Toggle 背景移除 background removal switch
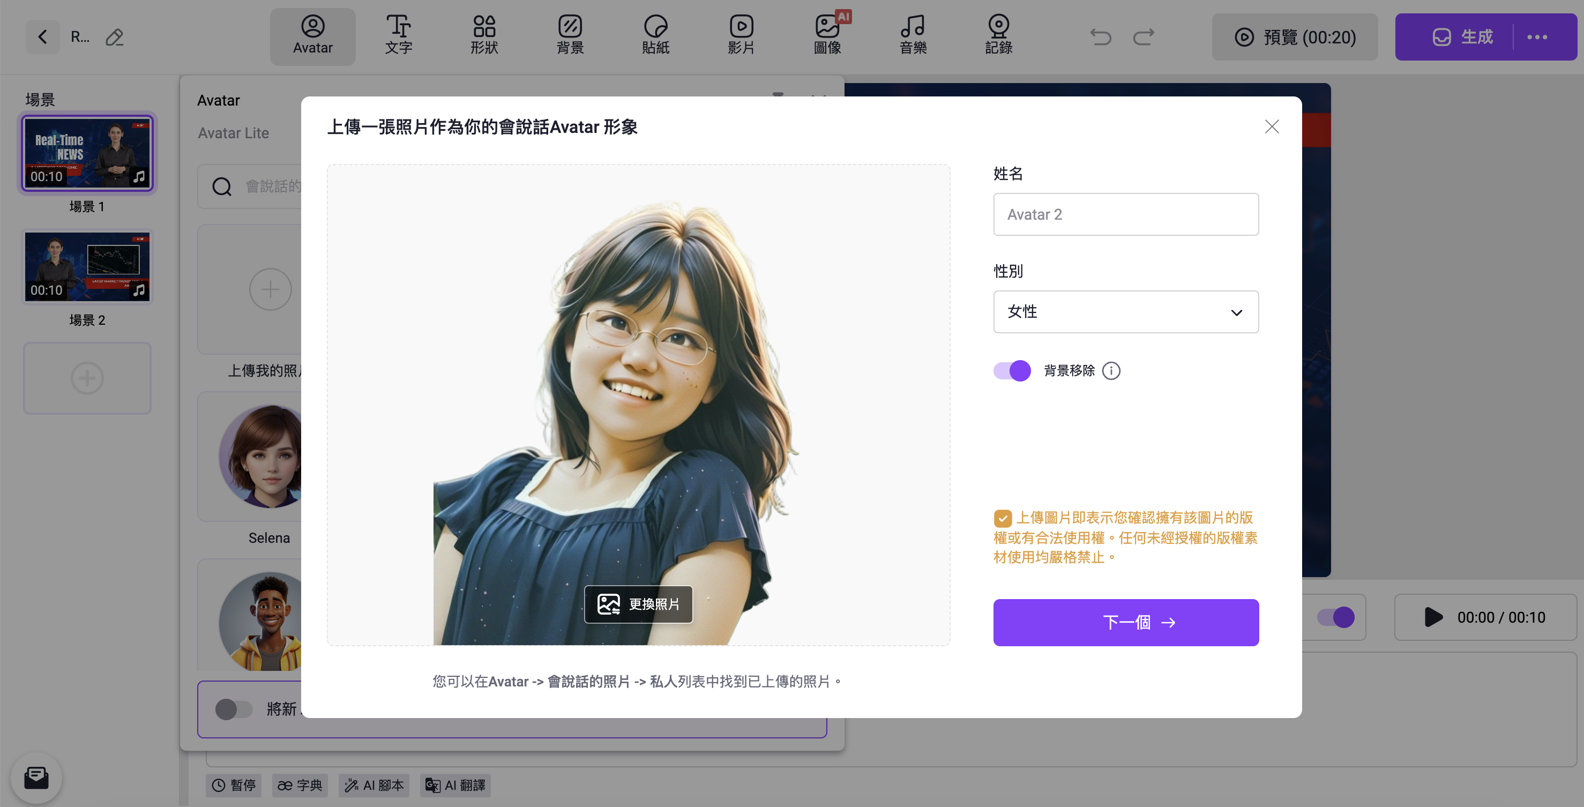This screenshot has height=807, width=1584. coord(1012,370)
